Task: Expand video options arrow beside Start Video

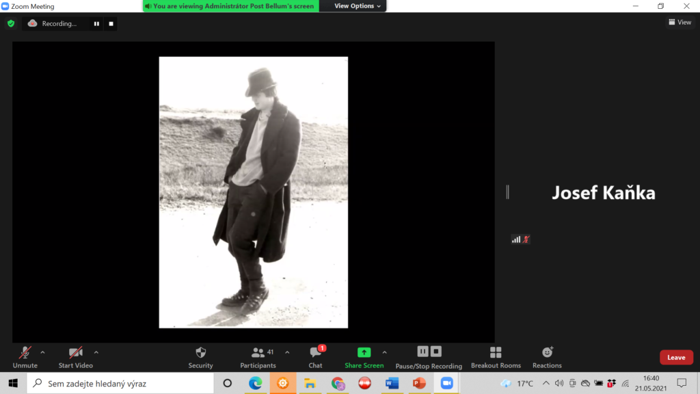Action: tap(96, 352)
